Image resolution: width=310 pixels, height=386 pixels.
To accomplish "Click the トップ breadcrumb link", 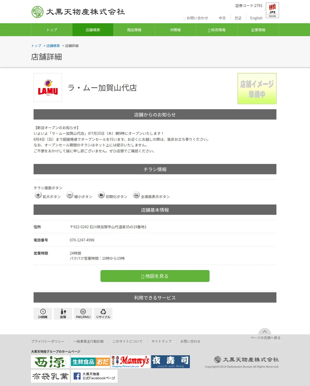I will point(36,46).
